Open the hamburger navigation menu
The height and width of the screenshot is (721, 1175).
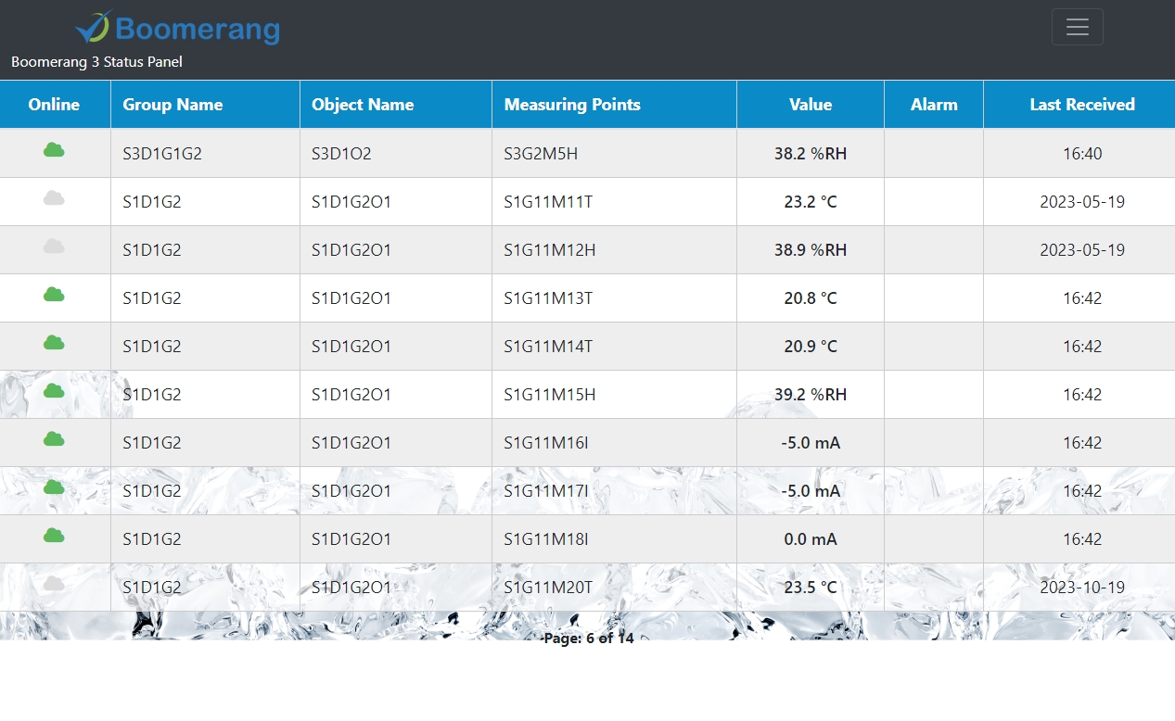[x=1077, y=27]
